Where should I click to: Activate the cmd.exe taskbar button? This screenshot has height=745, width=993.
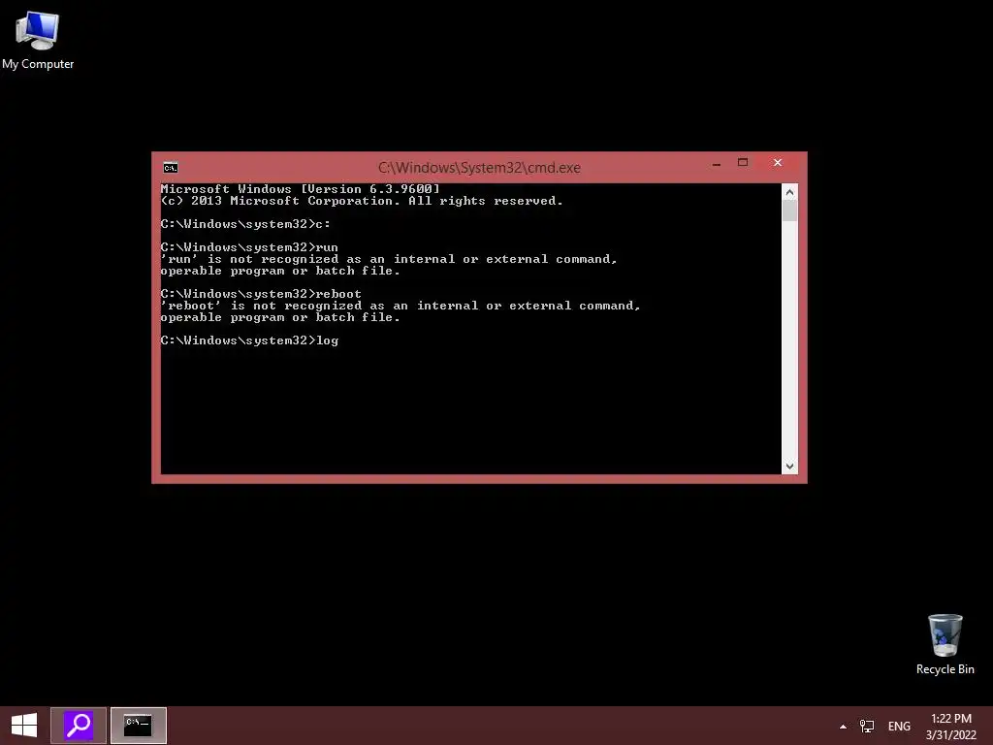[x=139, y=726]
